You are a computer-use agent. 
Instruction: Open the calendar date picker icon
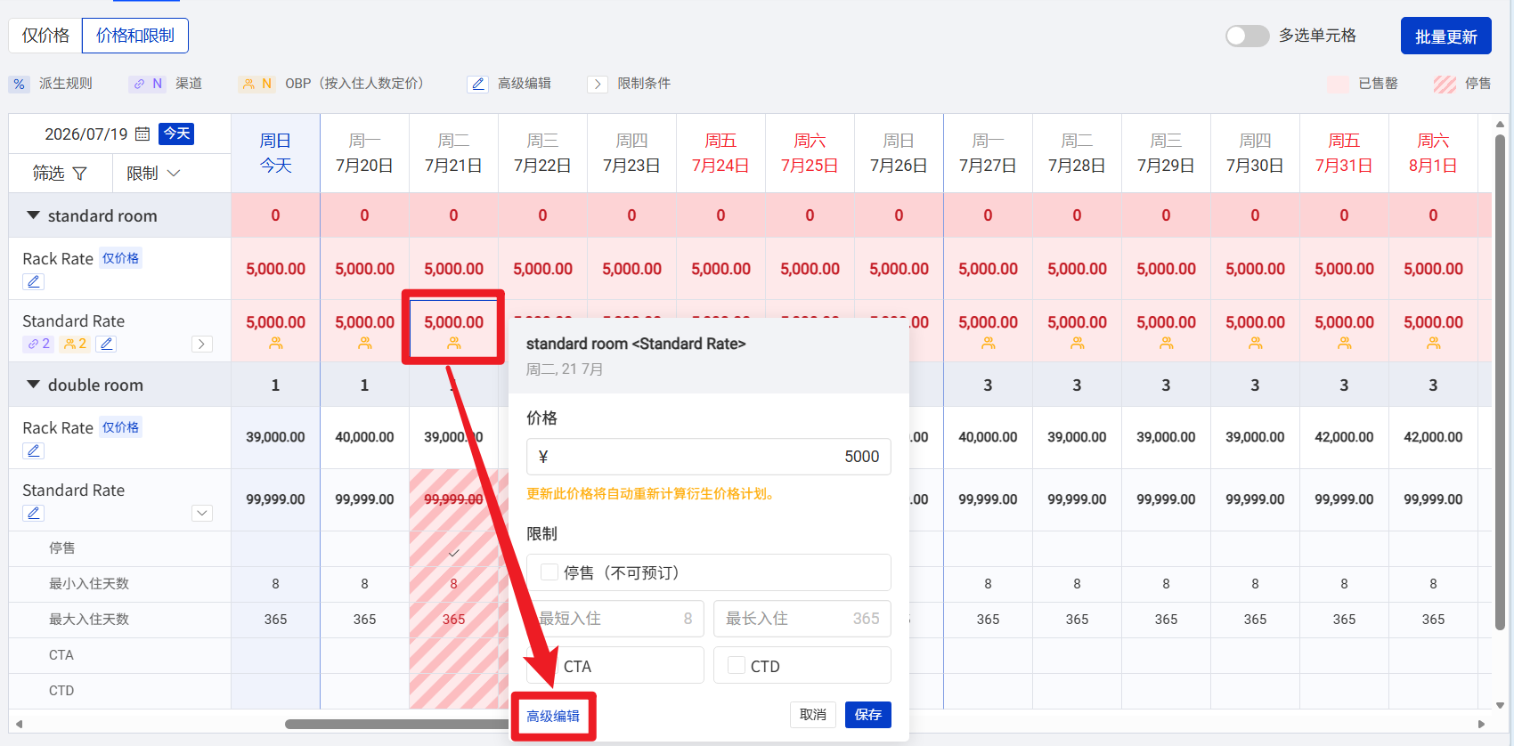tap(142, 134)
